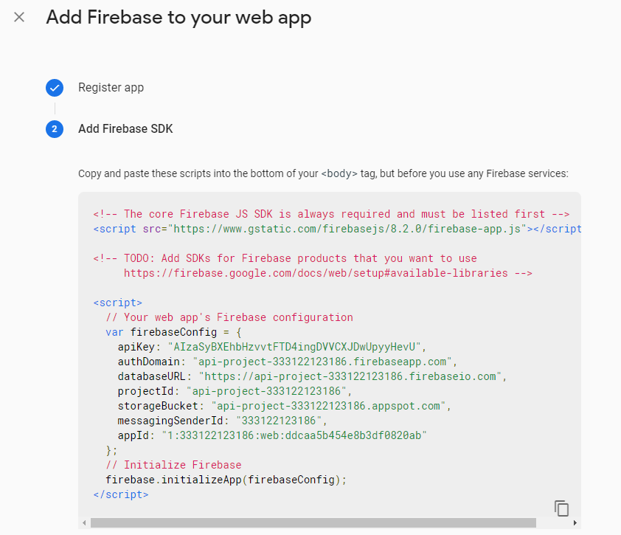Click the opening <script> tag line
The height and width of the screenshot is (535, 621).
click(117, 303)
